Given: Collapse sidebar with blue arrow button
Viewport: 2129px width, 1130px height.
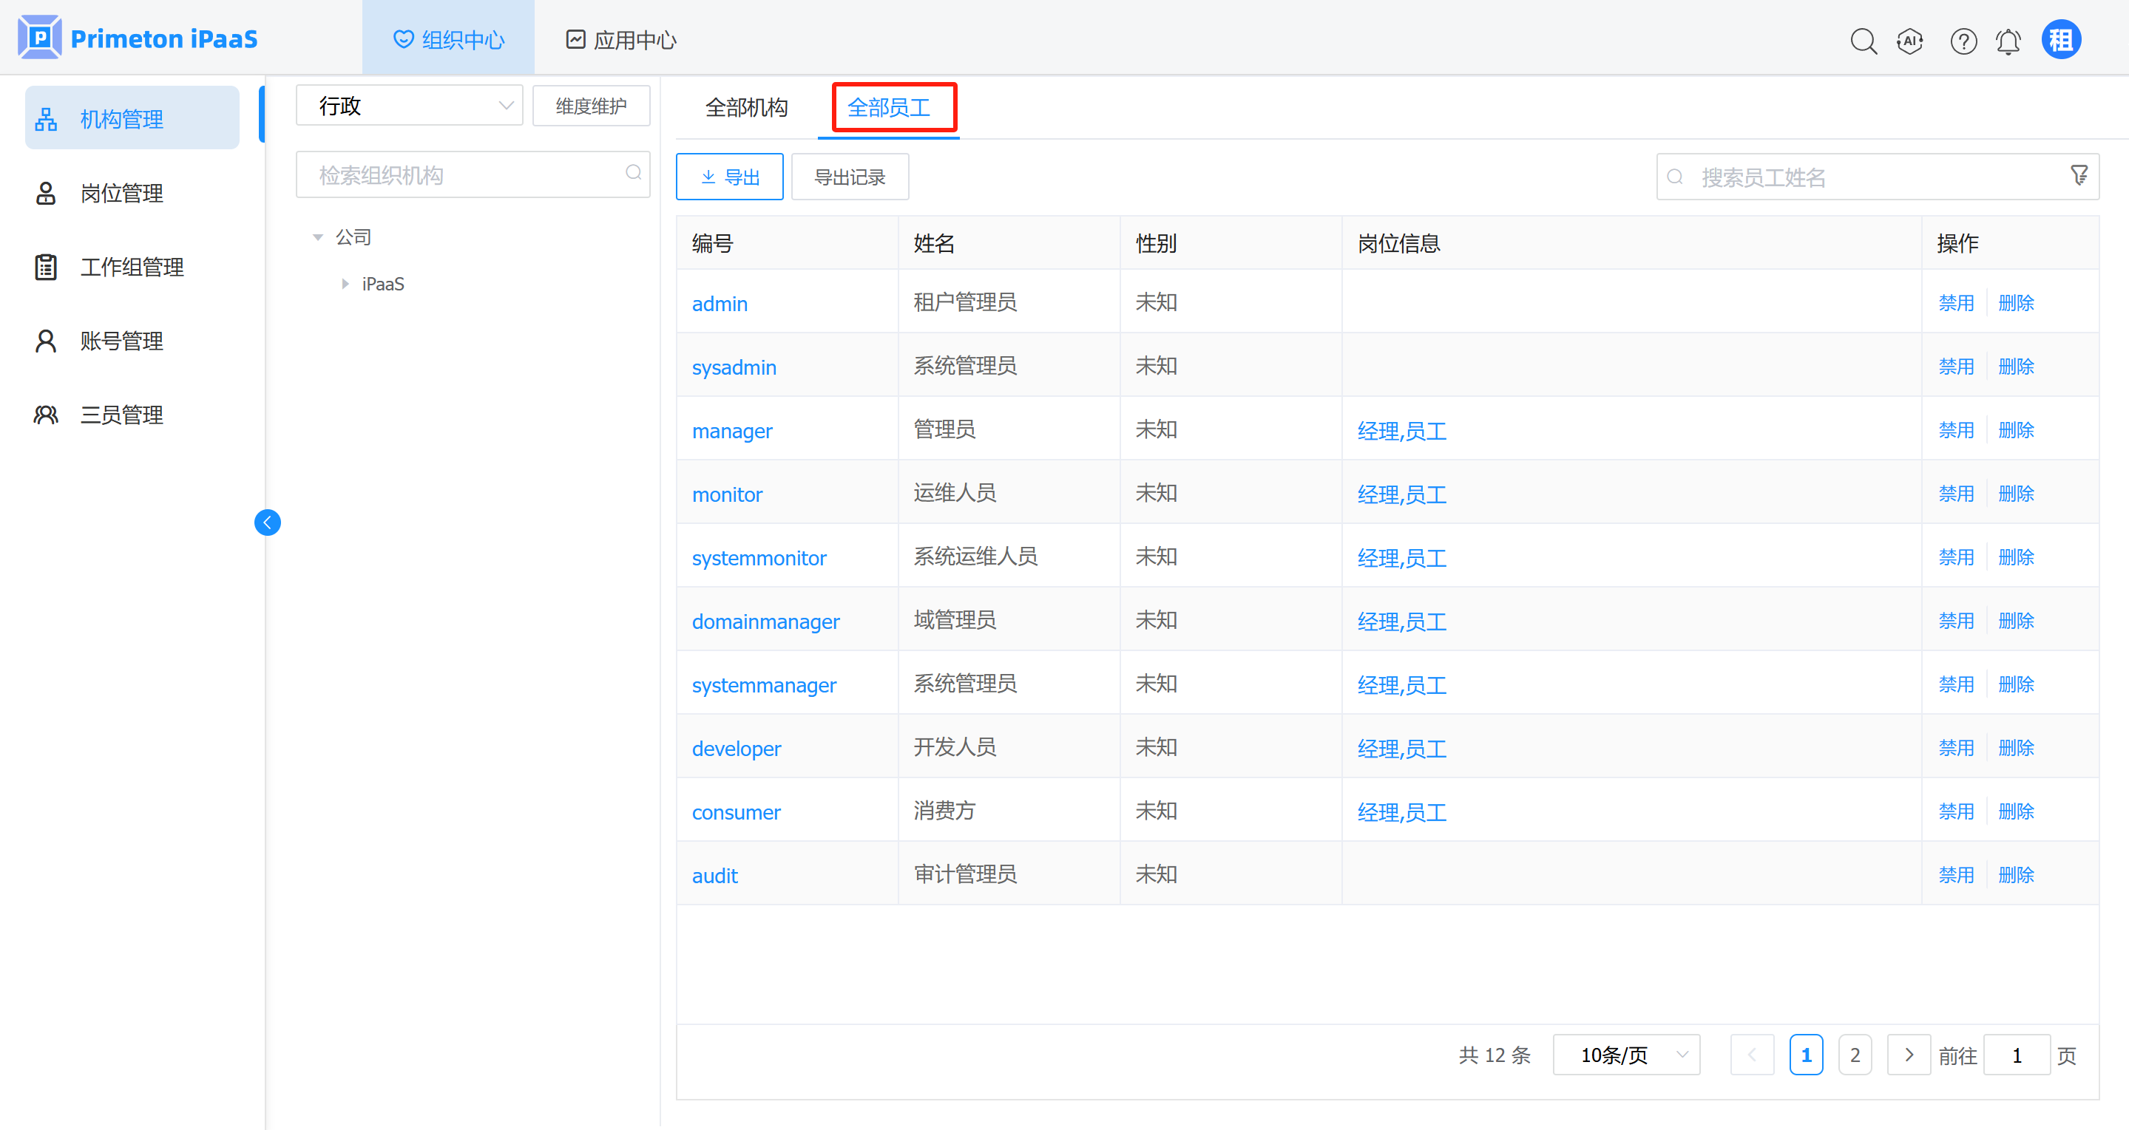Looking at the screenshot, I should tap(267, 522).
